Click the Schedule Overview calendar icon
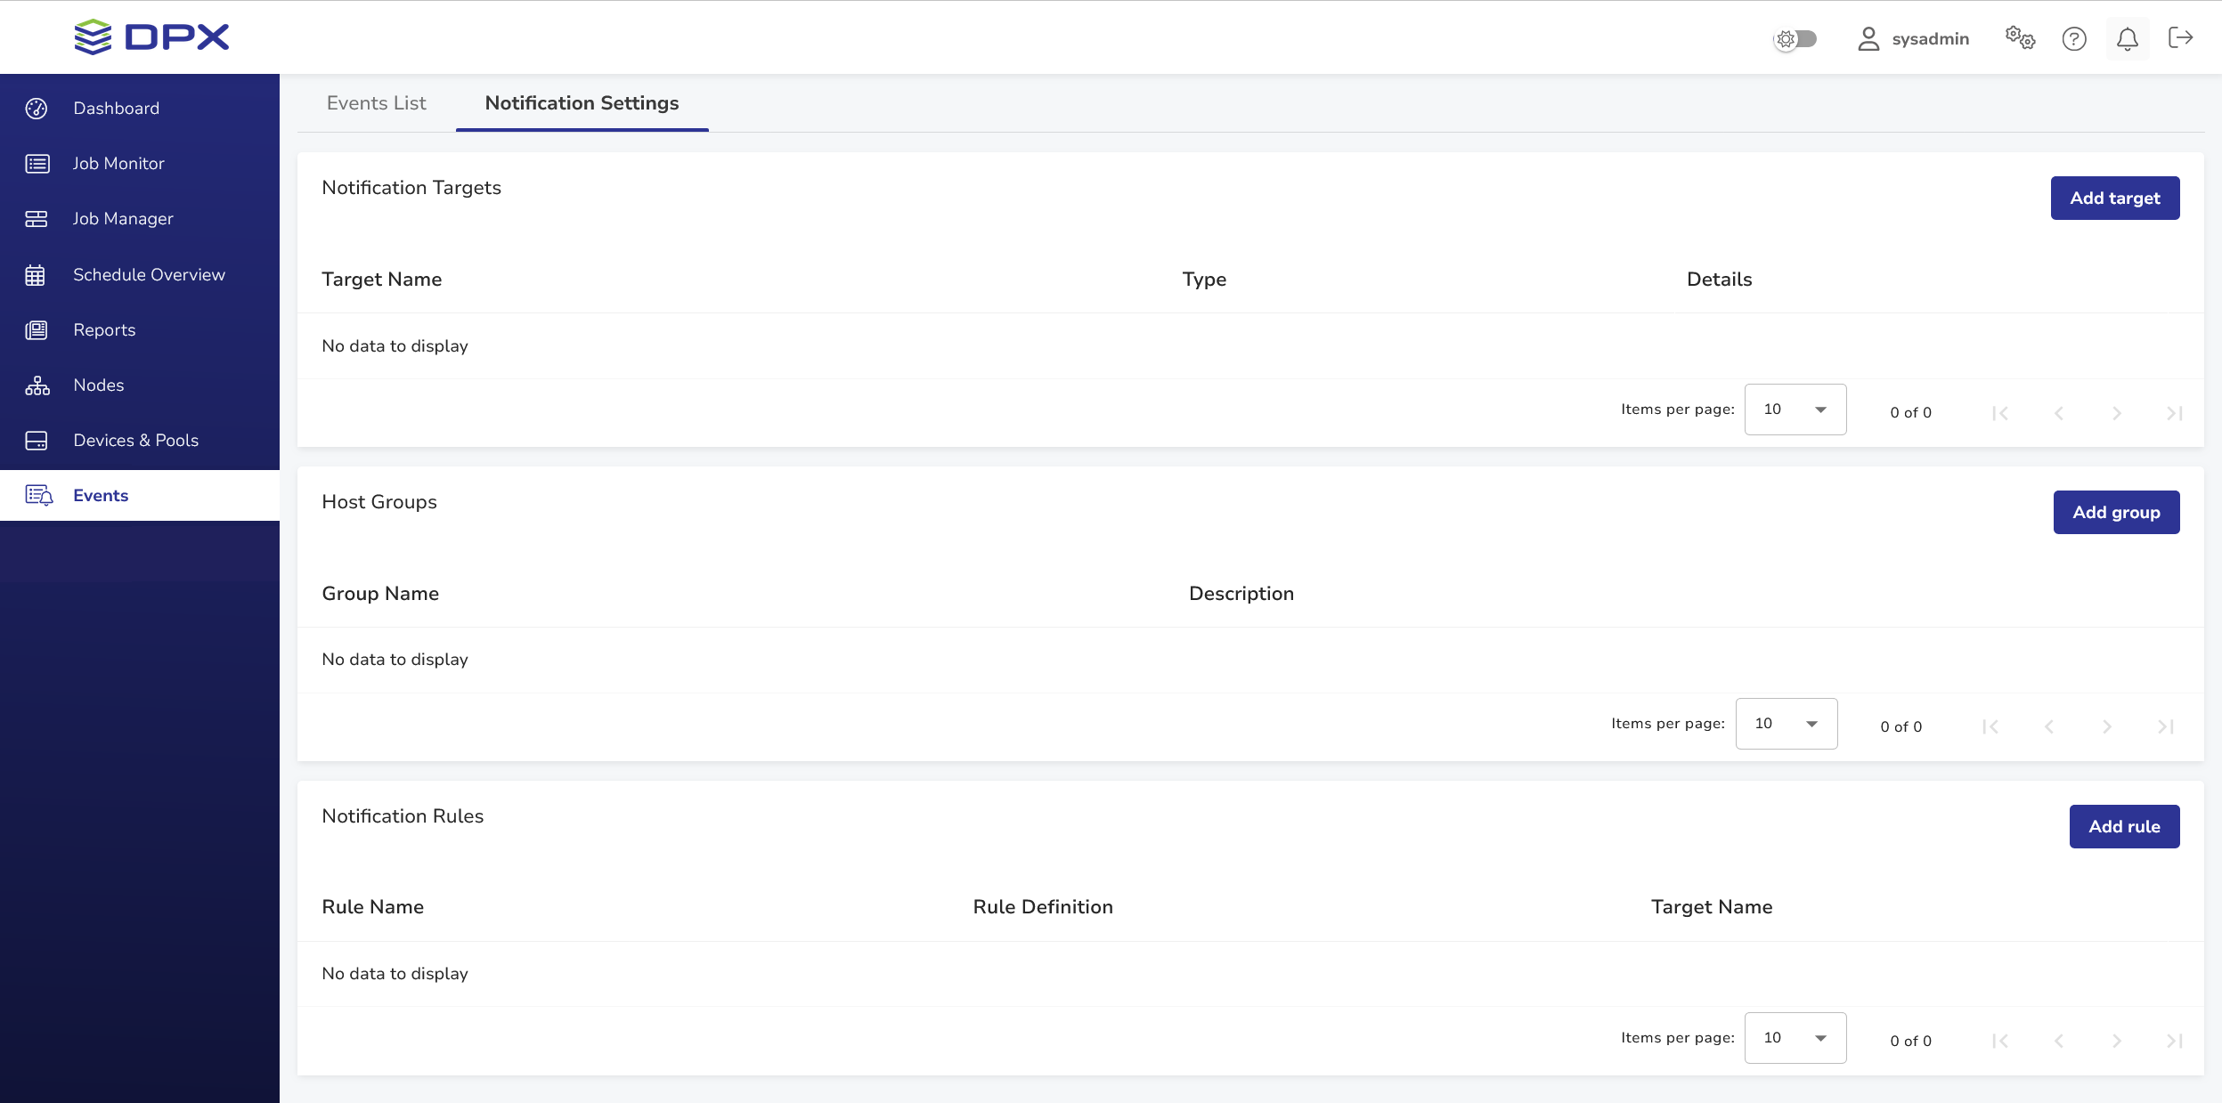Image resolution: width=2222 pixels, height=1103 pixels. (36, 275)
